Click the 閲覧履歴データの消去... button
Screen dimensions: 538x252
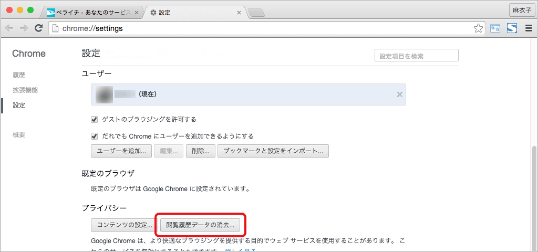pos(200,225)
